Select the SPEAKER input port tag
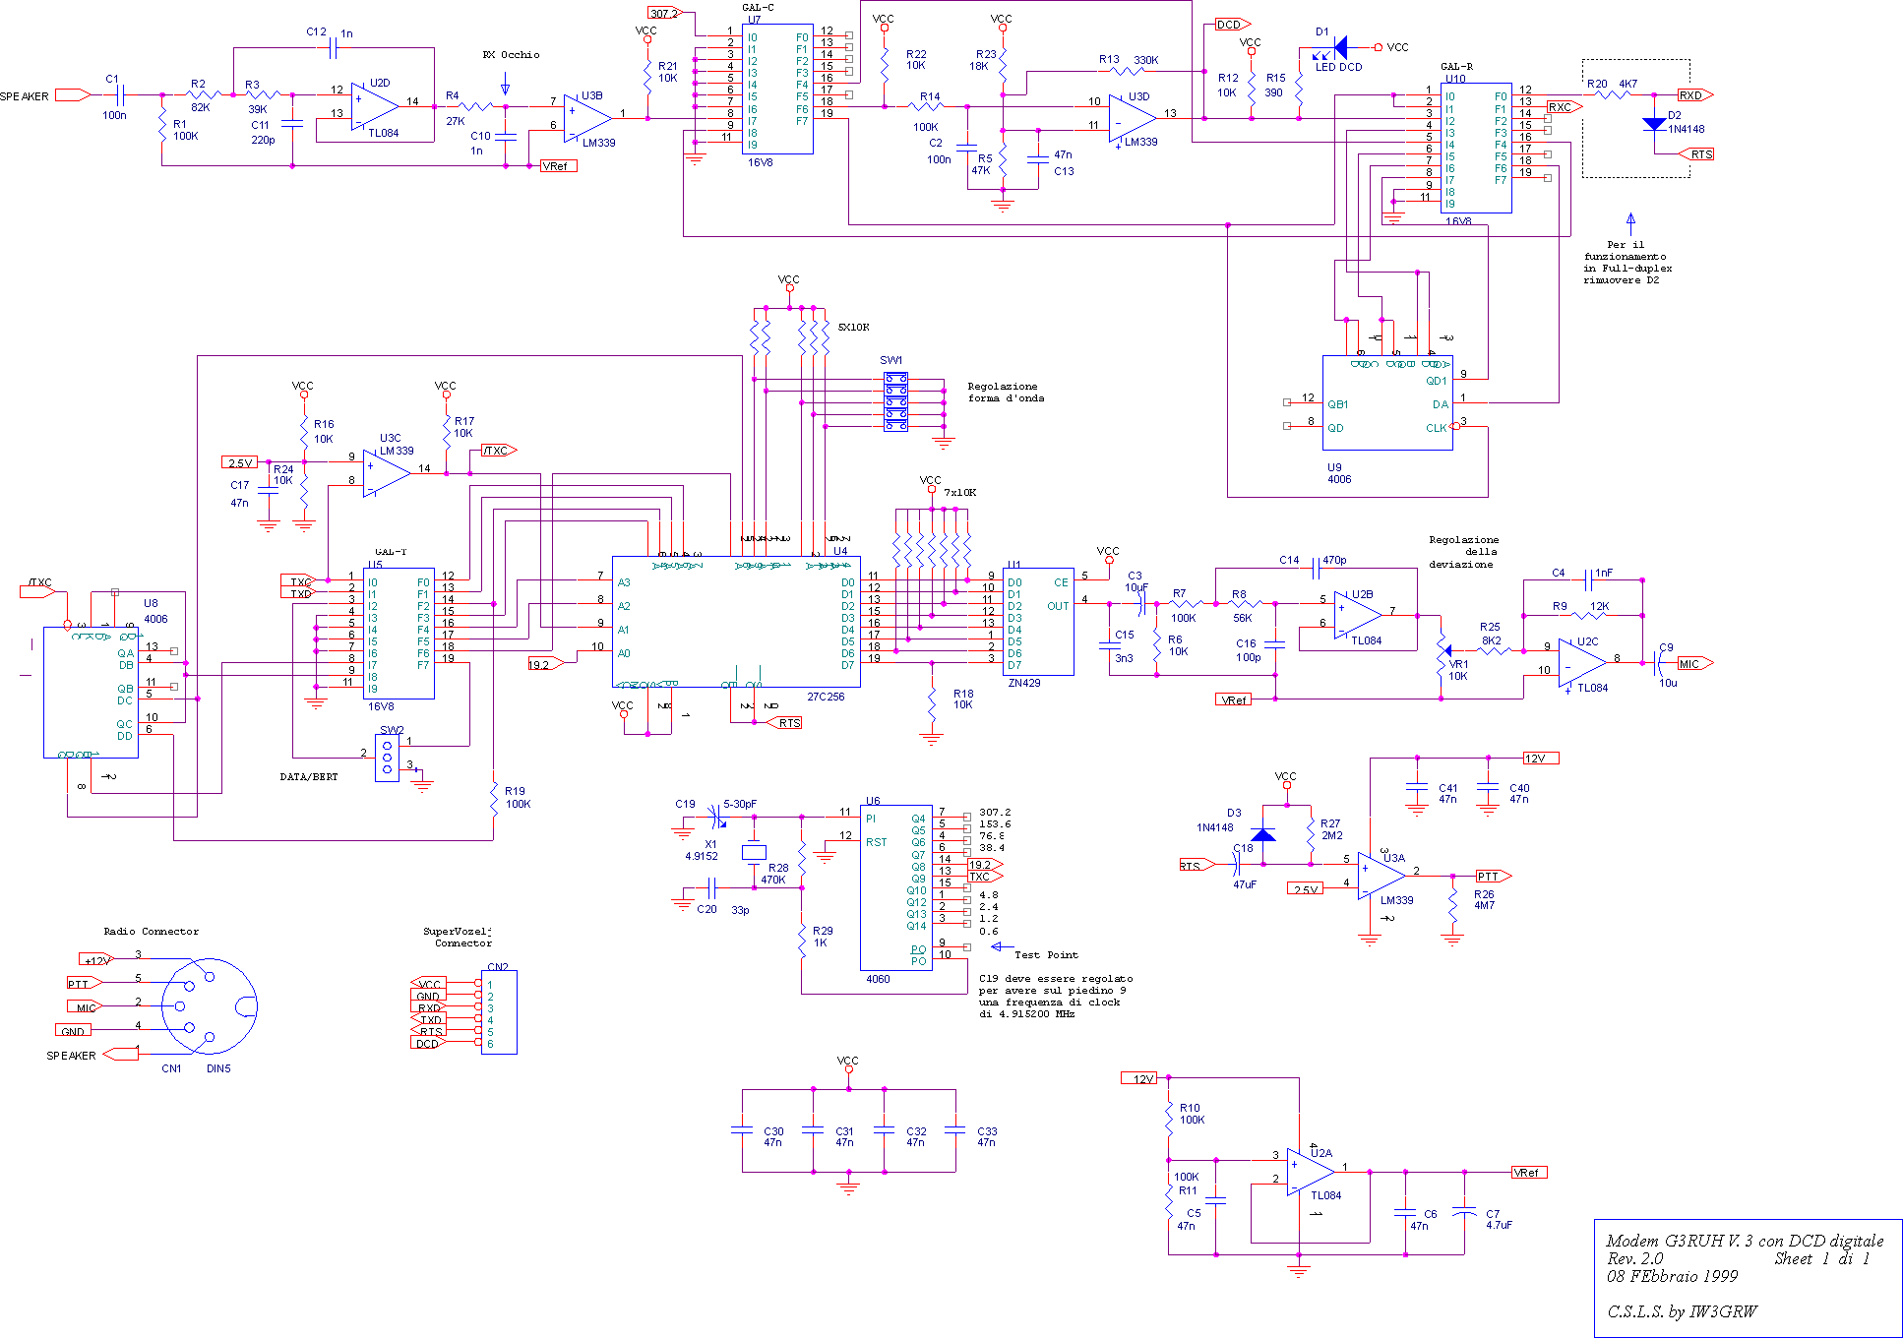This screenshot has width=1903, height=1338. click(x=72, y=95)
